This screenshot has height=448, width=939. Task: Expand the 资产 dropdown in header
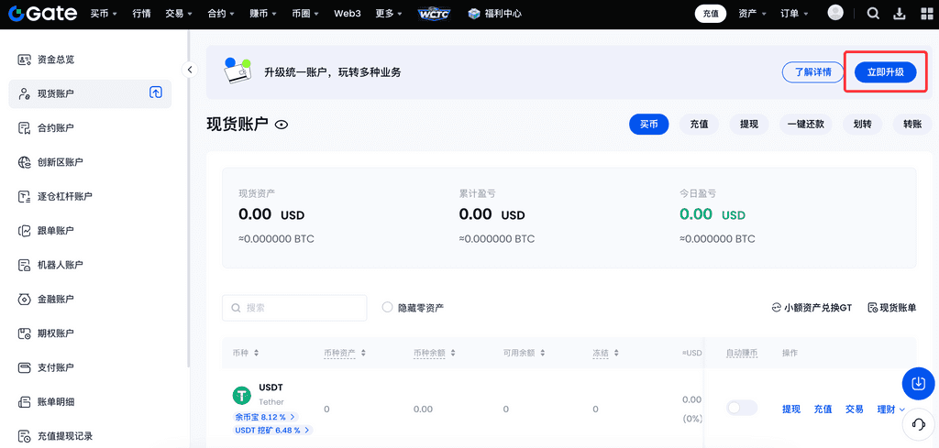click(752, 14)
